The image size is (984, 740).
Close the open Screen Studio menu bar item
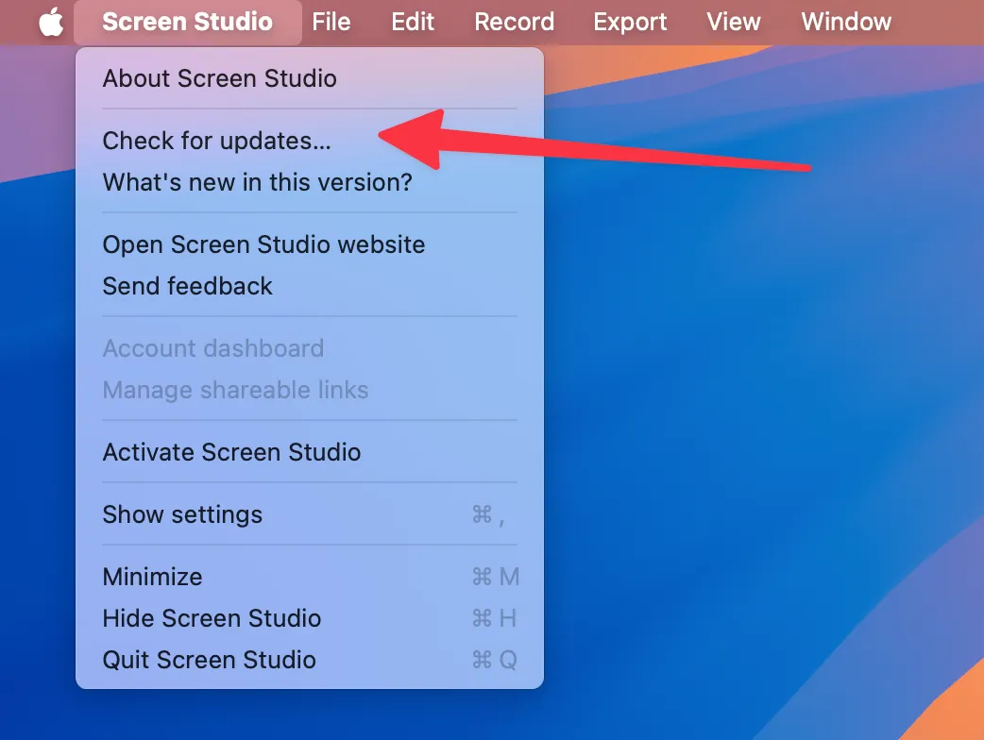[x=187, y=22]
